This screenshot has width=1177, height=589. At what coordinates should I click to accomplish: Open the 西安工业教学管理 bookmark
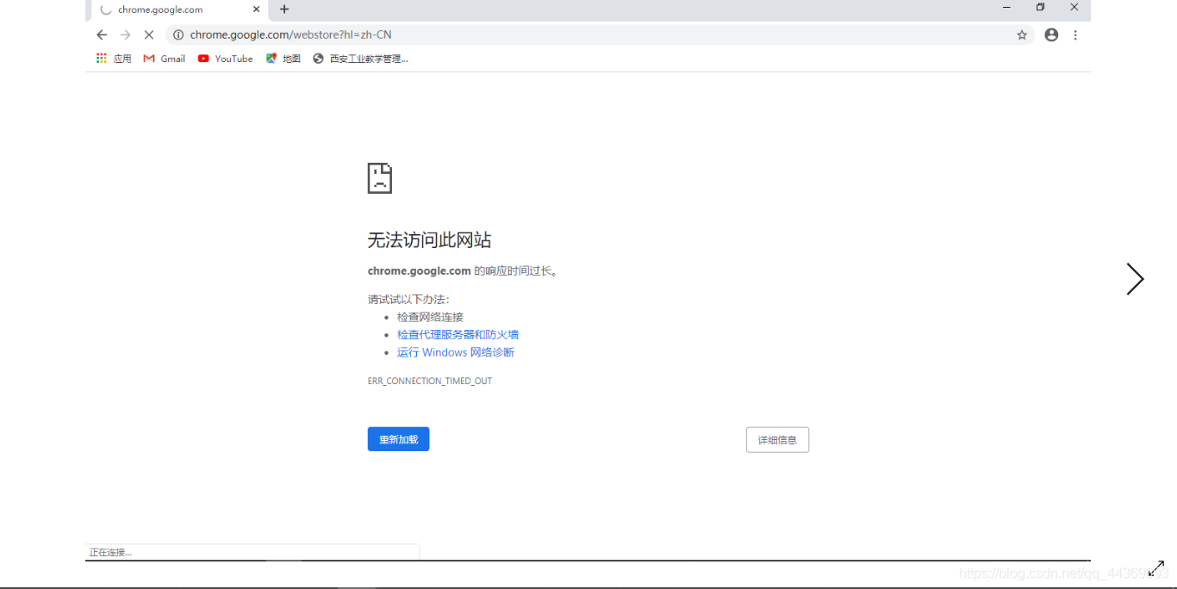click(360, 59)
